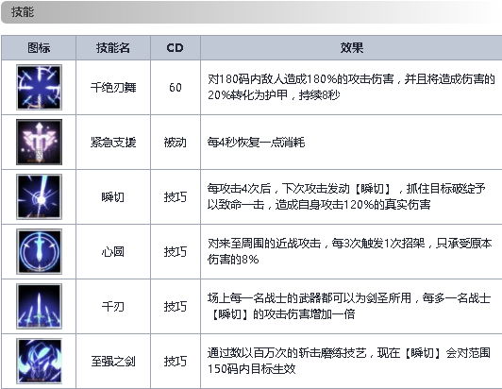The height and width of the screenshot is (389, 502).
Task: Click the skill name 心圆
Action: [113, 252]
